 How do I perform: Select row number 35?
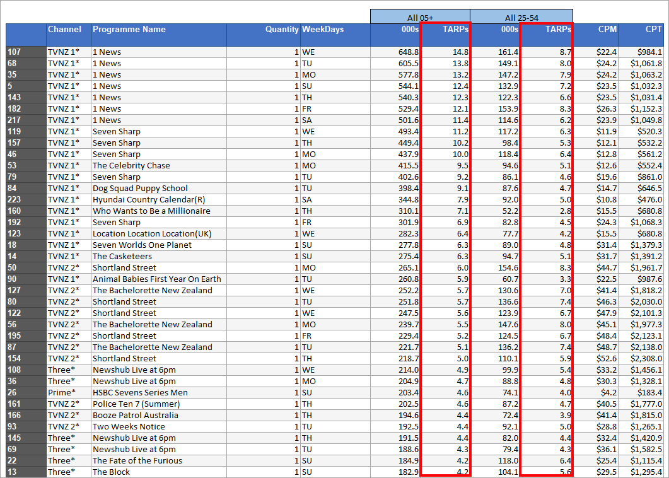(26, 74)
